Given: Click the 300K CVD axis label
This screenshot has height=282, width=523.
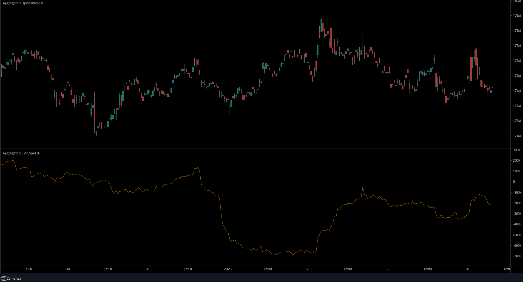Looking at the screenshot, I should (517, 150).
